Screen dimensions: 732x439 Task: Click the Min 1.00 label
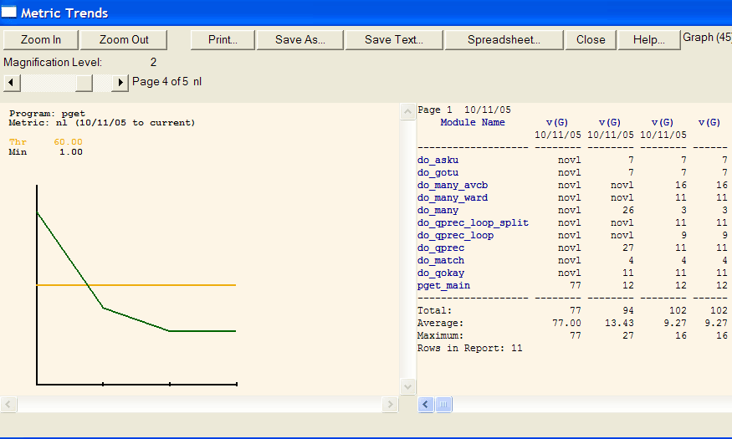point(46,152)
